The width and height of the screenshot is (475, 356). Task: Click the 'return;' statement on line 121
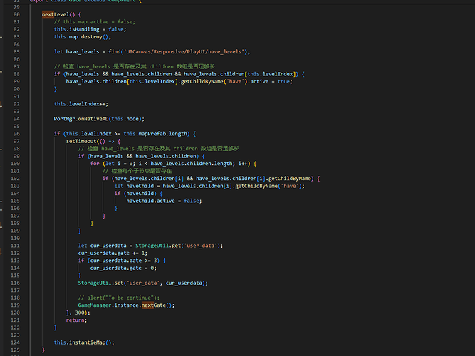pyautogui.click(x=76, y=320)
